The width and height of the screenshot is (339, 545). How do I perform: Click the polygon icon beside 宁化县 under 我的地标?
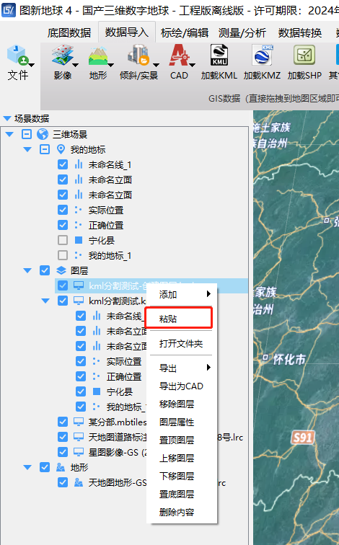[x=79, y=240]
